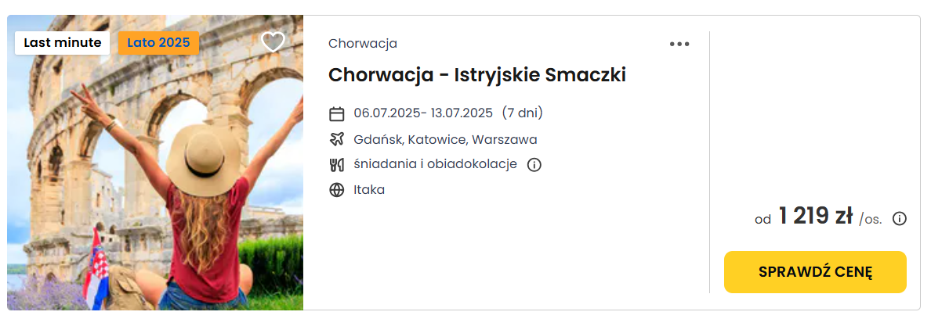Click the fork and knife meals icon
This screenshot has width=931, height=319.
point(337,164)
